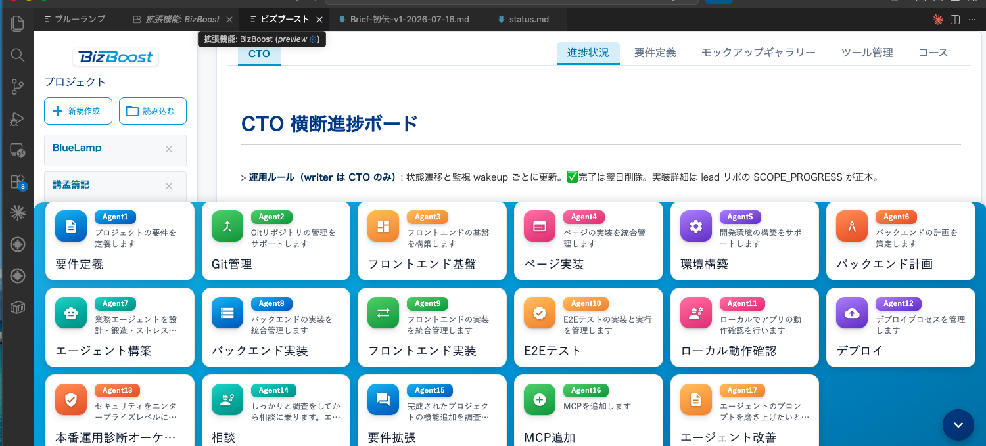The width and height of the screenshot is (986, 446).
Task: Click the Agent16 MCP追加 plus circle icon
Action: click(x=540, y=399)
